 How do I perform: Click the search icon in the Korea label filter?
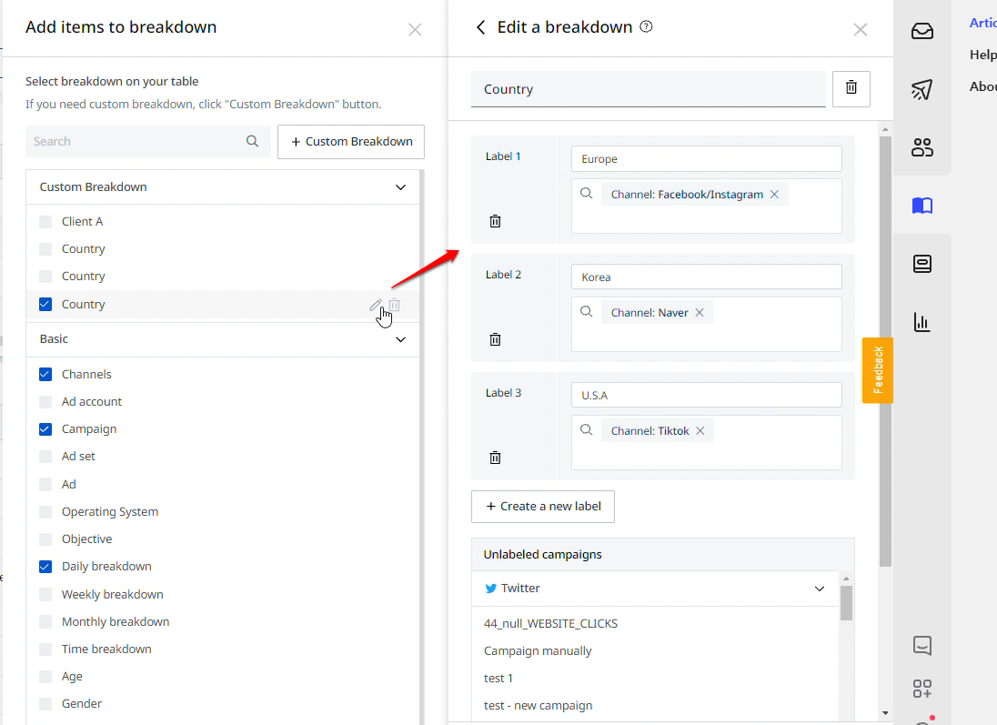point(586,312)
